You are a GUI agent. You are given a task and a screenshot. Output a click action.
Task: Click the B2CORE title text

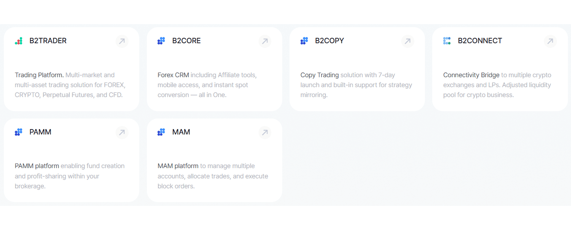(186, 41)
